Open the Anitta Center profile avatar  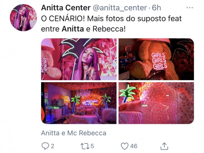pyautogui.click(x=23, y=18)
